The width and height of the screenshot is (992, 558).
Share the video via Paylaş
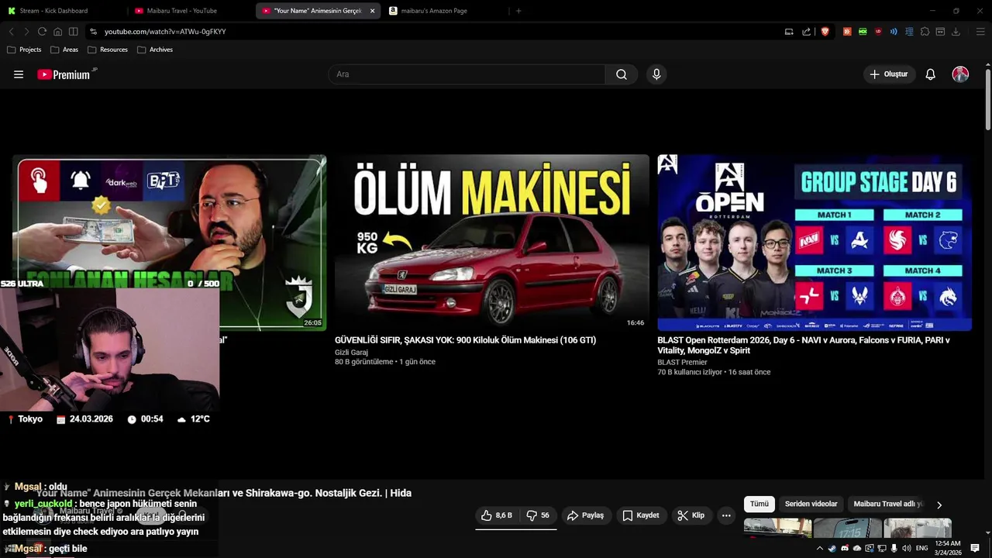pos(586,515)
